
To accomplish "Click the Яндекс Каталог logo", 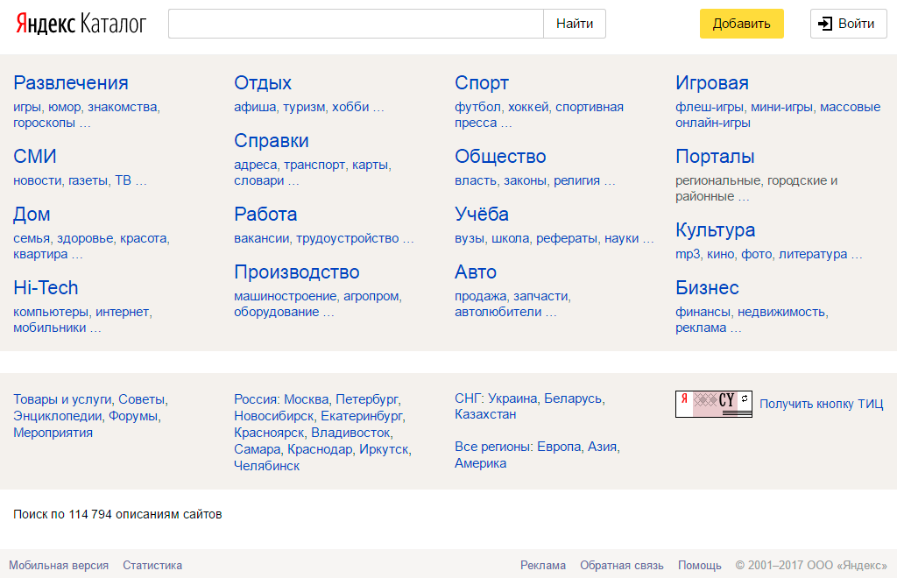I will click(81, 24).
